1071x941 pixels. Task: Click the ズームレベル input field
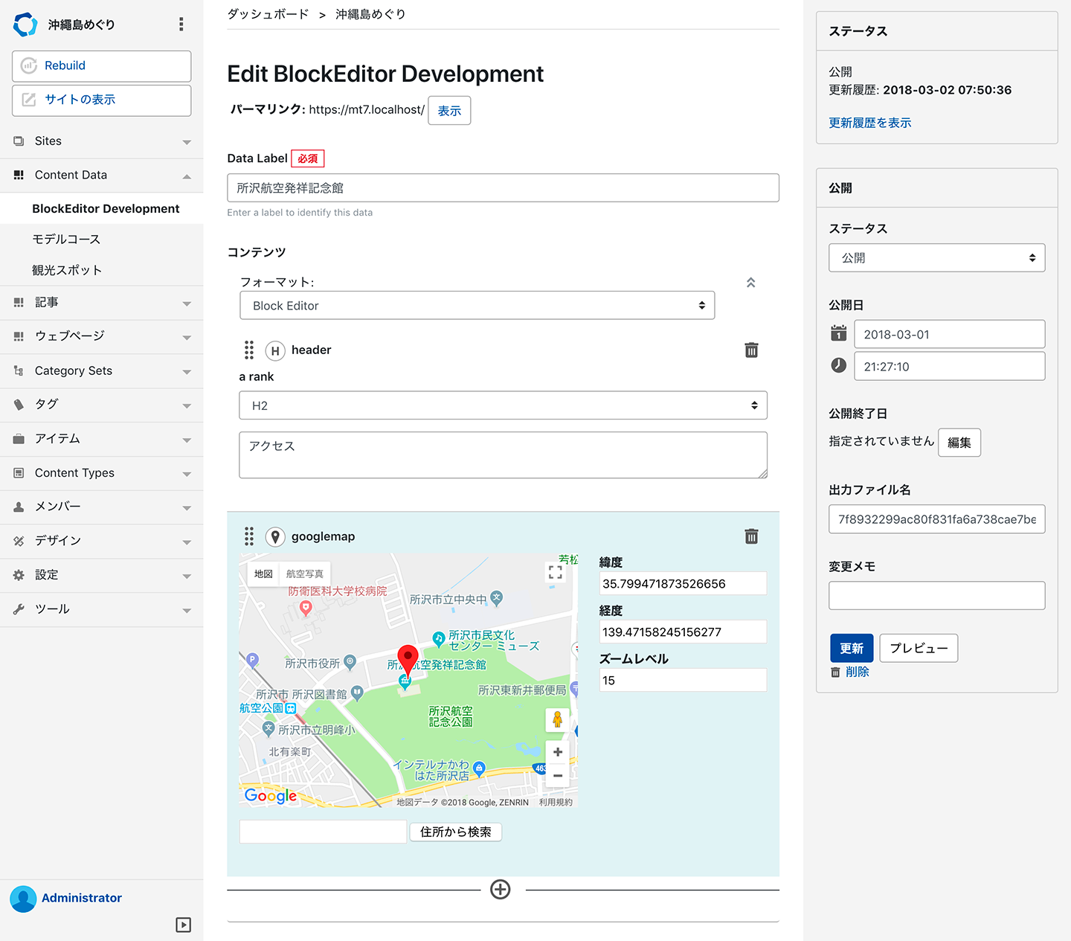tap(683, 680)
